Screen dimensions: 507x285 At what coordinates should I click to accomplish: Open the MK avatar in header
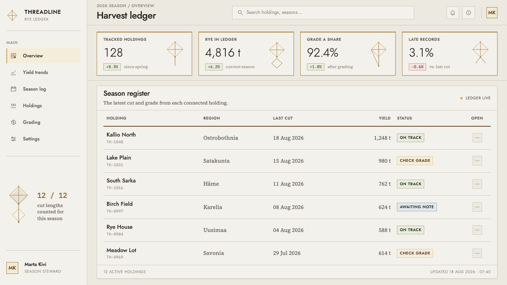pos(492,13)
